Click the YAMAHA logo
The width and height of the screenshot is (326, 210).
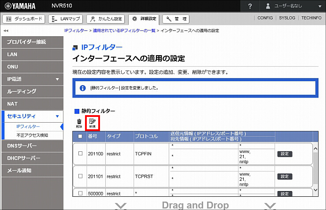20,6
